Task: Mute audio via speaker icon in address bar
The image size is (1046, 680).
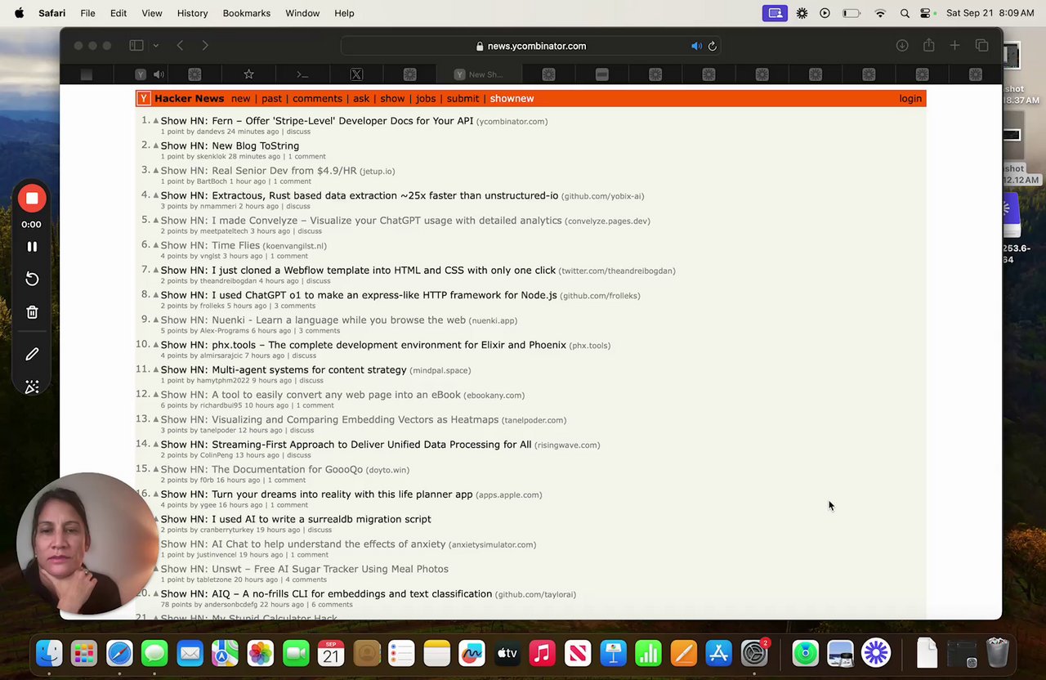Action: (x=696, y=46)
